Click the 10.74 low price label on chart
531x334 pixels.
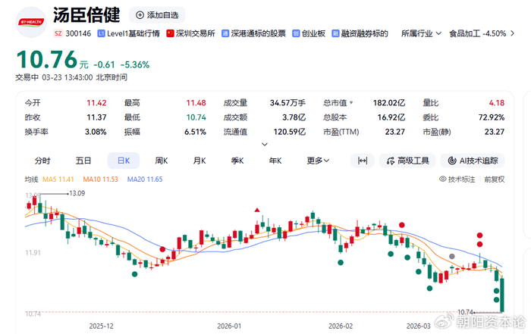point(465,312)
